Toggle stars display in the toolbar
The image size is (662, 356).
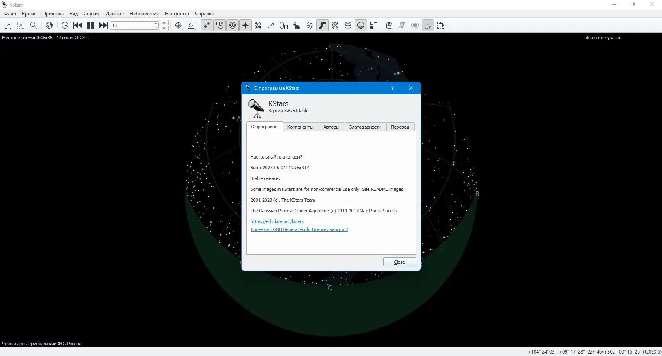(x=207, y=25)
